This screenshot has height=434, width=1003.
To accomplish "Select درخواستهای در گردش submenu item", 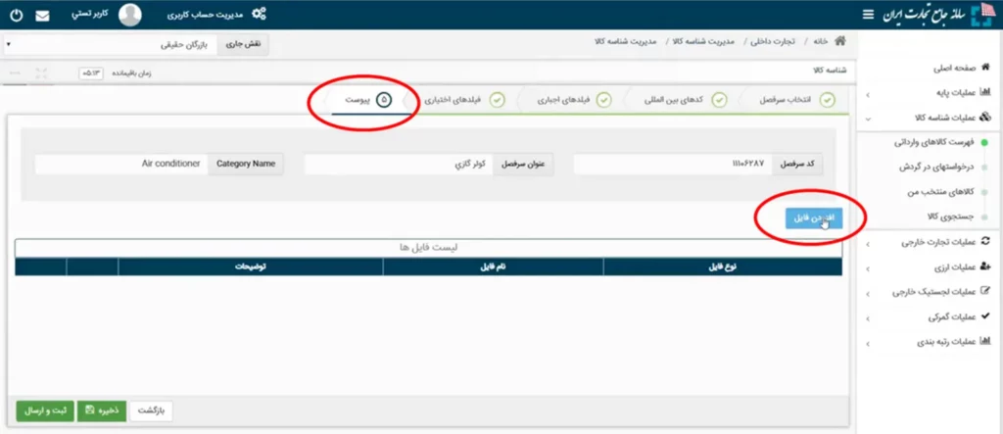I will tap(935, 168).
